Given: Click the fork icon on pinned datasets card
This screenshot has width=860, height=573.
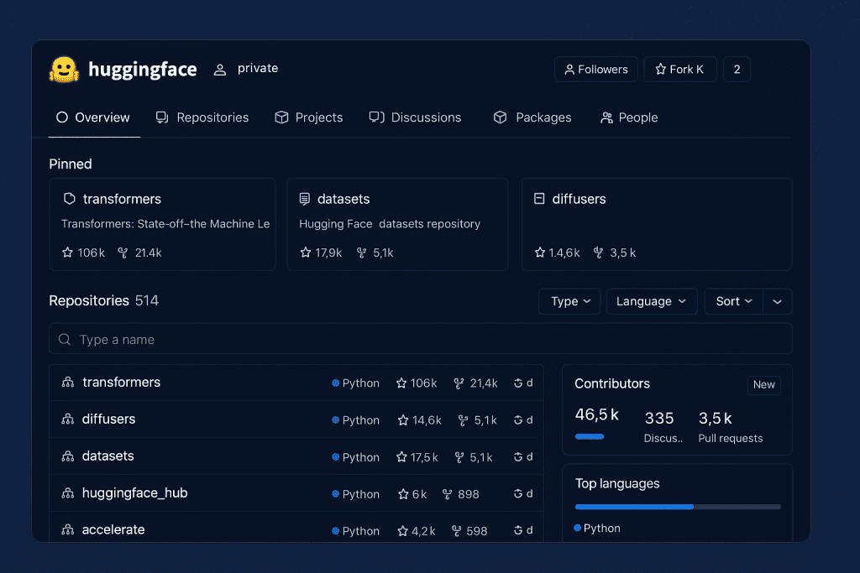Looking at the screenshot, I should pyautogui.click(x=361, y=253).
